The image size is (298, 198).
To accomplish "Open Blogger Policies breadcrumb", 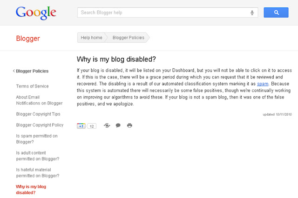I will coord(129,38).
